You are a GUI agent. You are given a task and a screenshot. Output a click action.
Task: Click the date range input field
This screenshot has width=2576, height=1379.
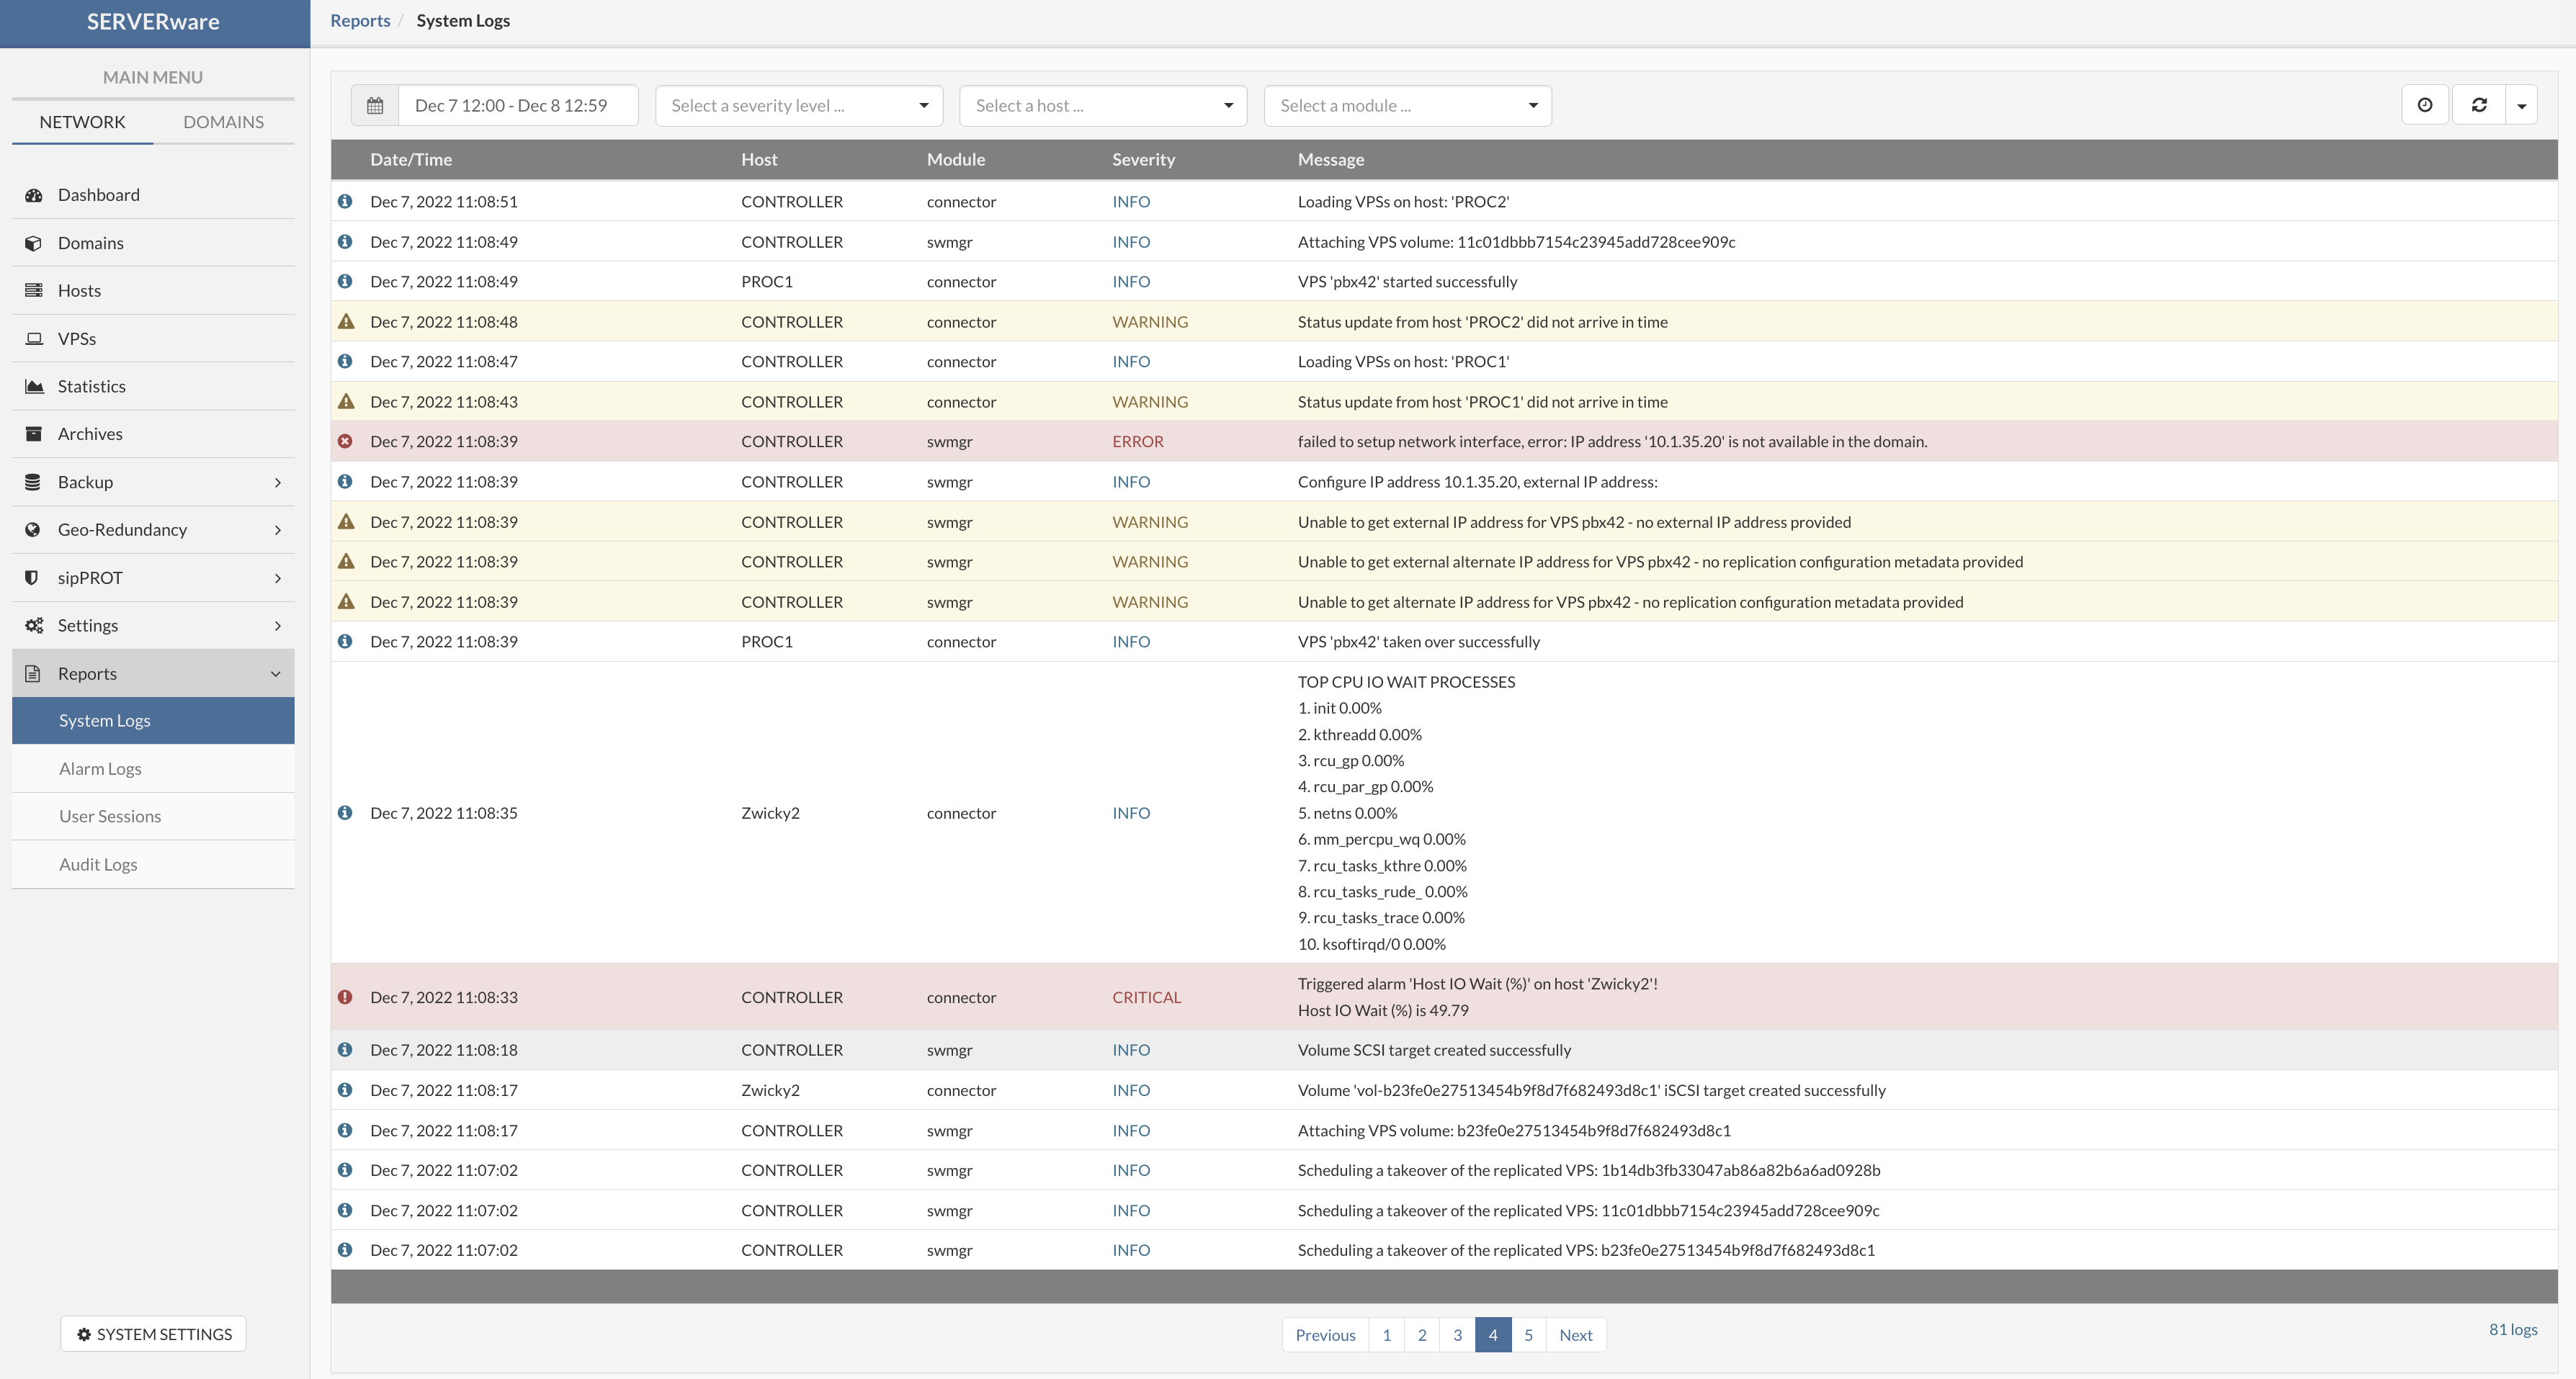pos(518,106)
